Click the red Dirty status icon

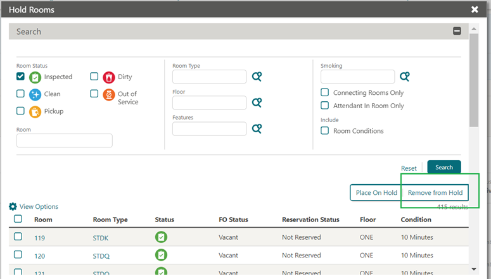pos(108,77)
